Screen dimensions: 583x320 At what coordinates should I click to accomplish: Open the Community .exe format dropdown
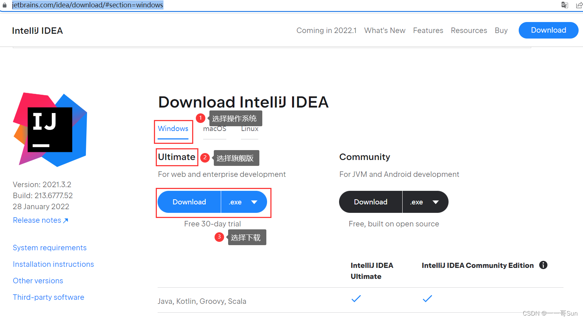point(425,202)
